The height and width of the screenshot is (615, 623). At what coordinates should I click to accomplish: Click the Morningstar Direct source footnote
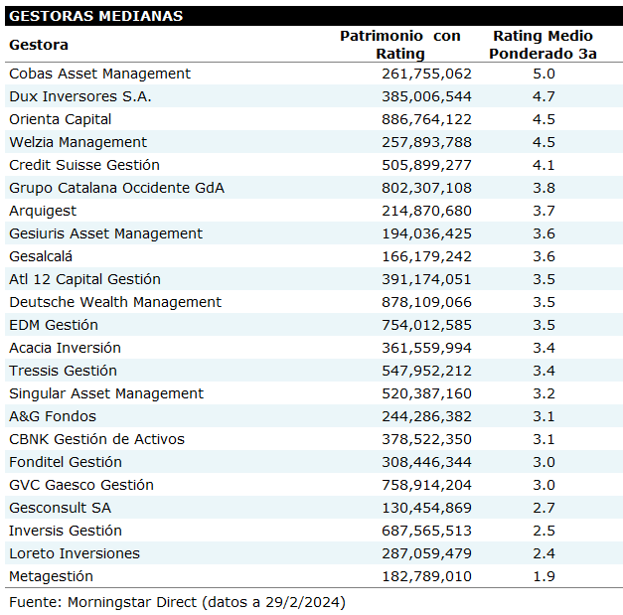coord(177,602)
